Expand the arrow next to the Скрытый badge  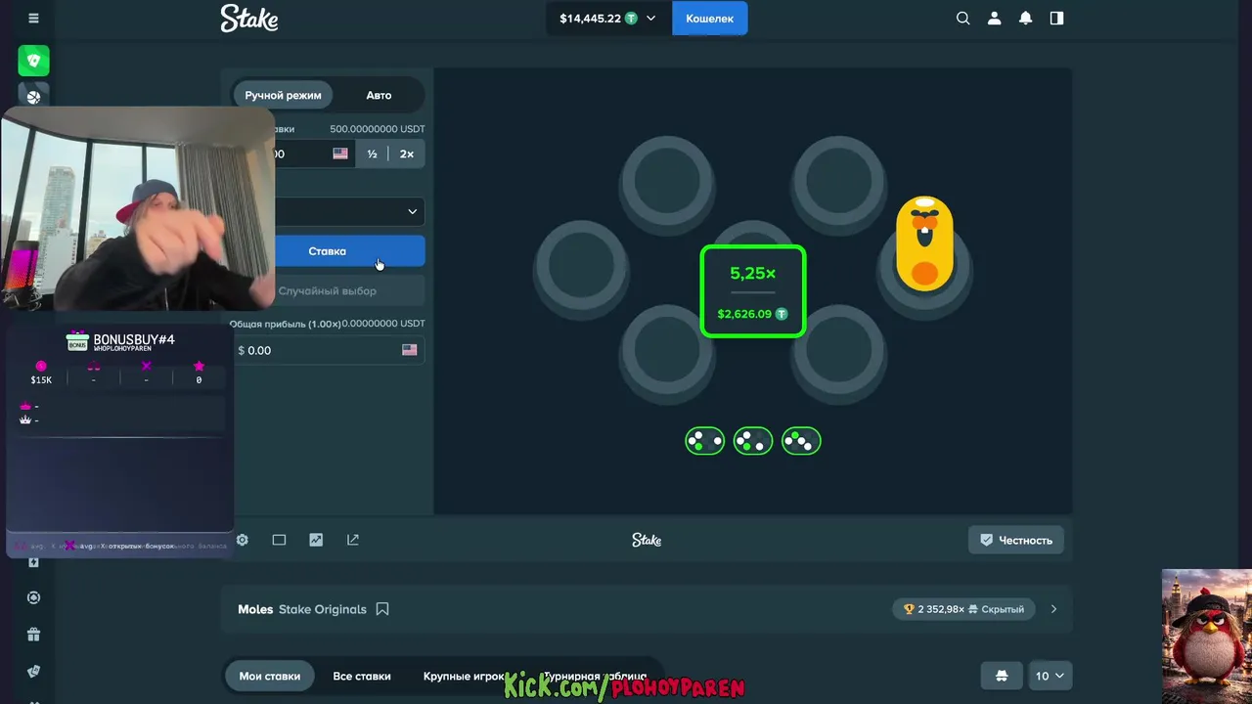[1053, 609]
